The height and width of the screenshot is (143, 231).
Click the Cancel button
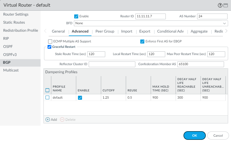point(218,136)
